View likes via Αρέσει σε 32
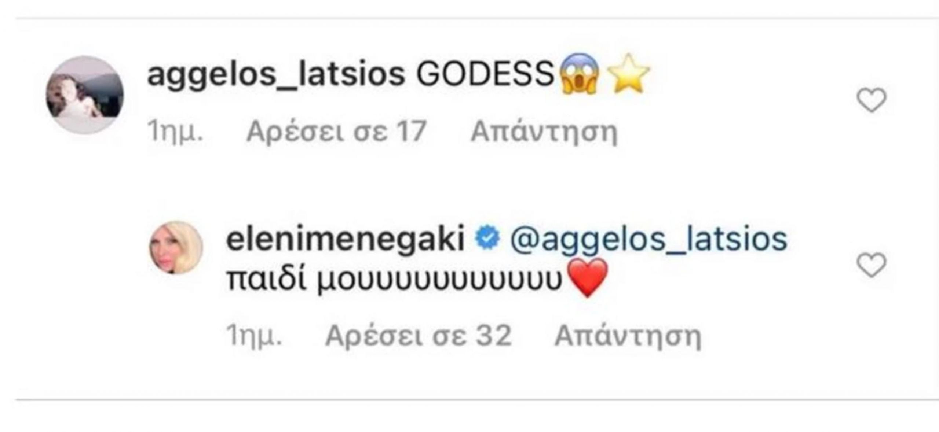 click(x=418, y=336)
